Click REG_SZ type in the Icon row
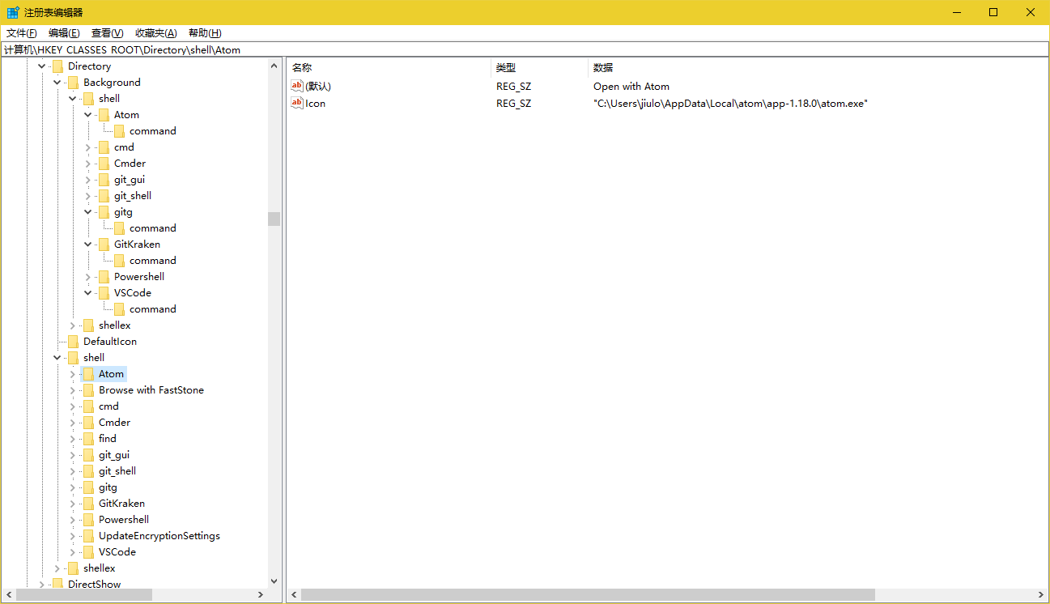 513,103
